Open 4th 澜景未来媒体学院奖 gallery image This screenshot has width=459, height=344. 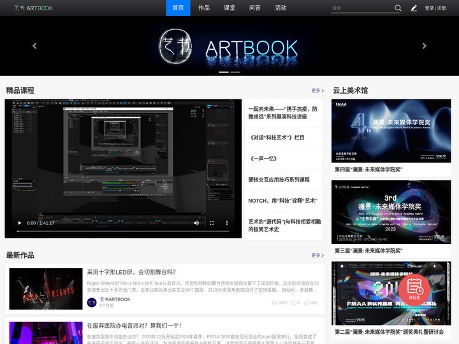pyautogui.click(x=391, y=131)
